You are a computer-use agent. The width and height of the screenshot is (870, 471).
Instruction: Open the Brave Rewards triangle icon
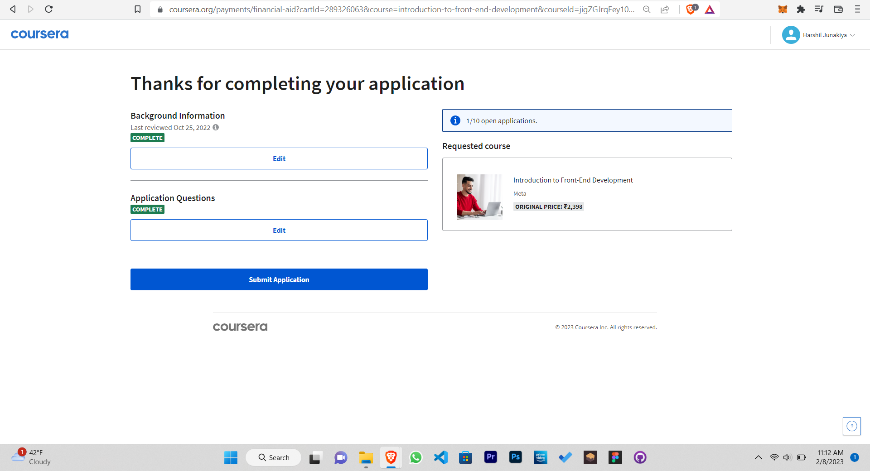710,9
